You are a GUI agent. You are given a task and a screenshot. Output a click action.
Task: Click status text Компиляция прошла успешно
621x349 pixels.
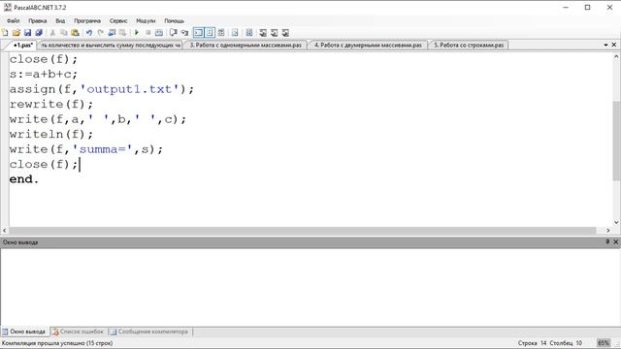pos(57,343)
